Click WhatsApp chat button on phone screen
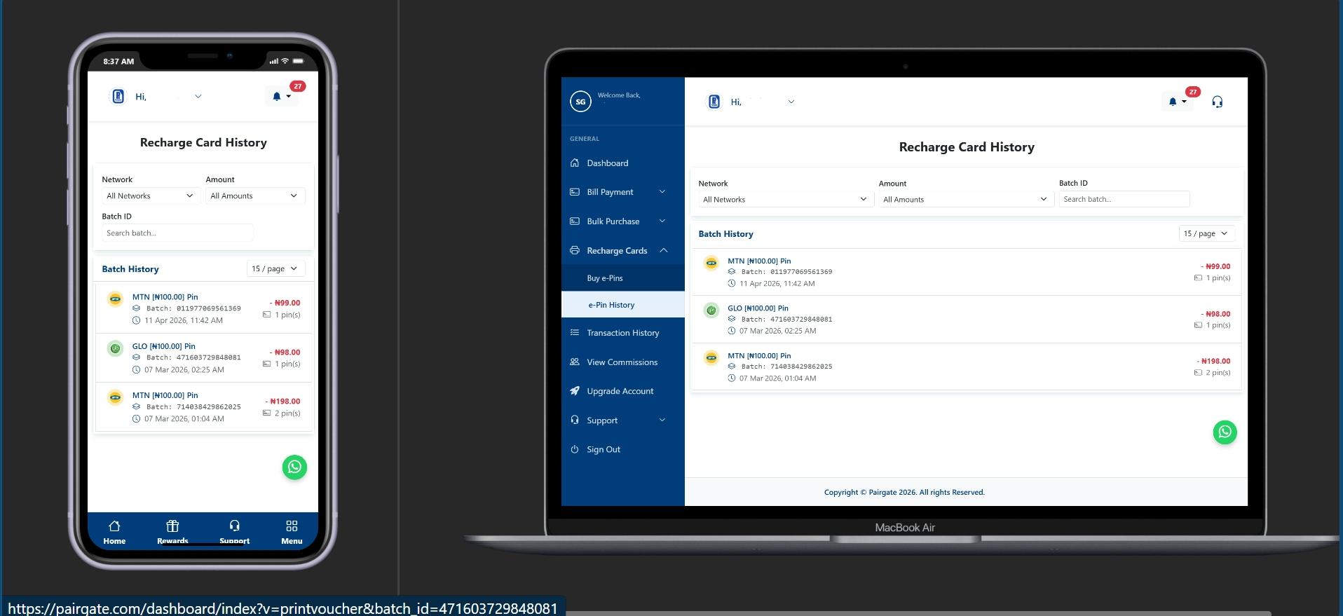 [294, 467]
